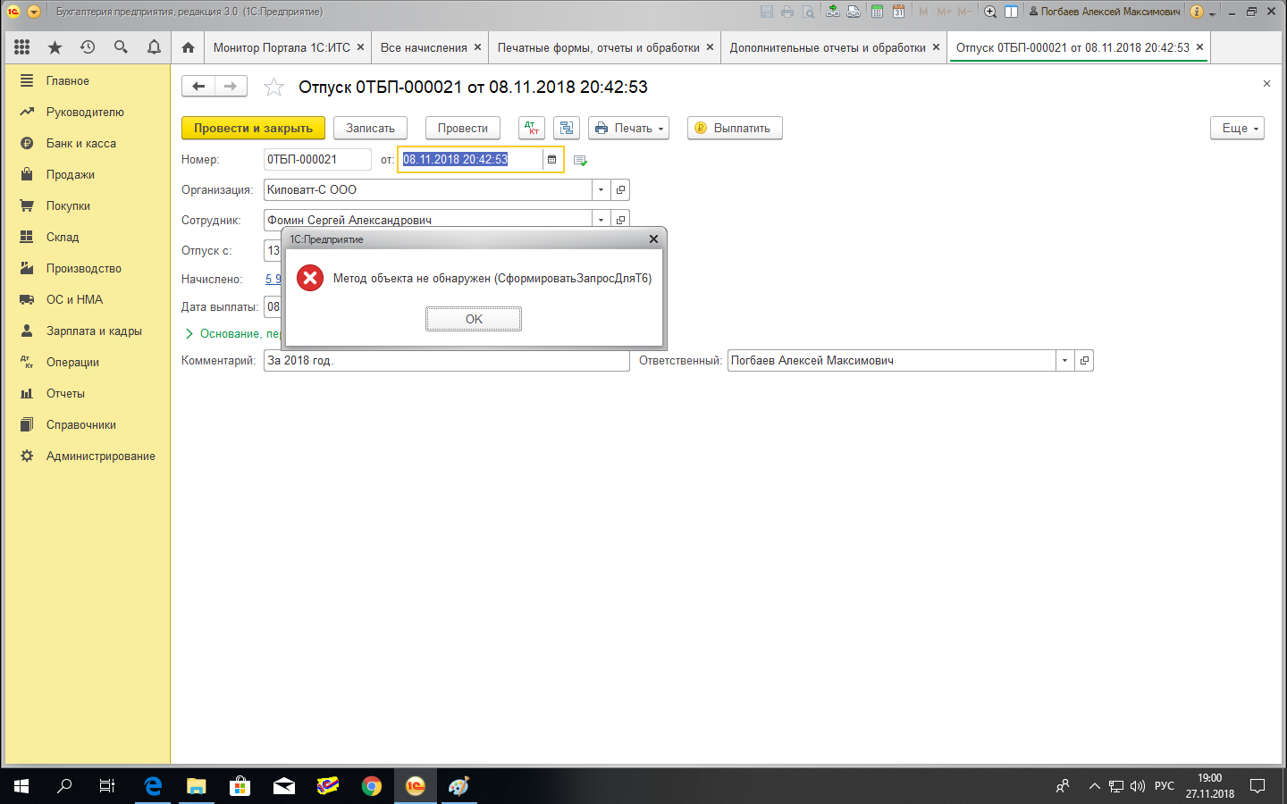
Task: Open the sections grid menu icon
Action: [22, 47]
